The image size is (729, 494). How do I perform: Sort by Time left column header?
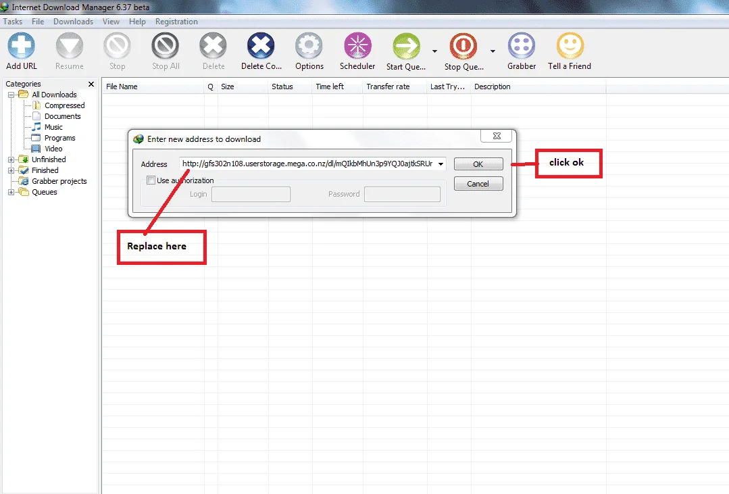pos(338,87)
